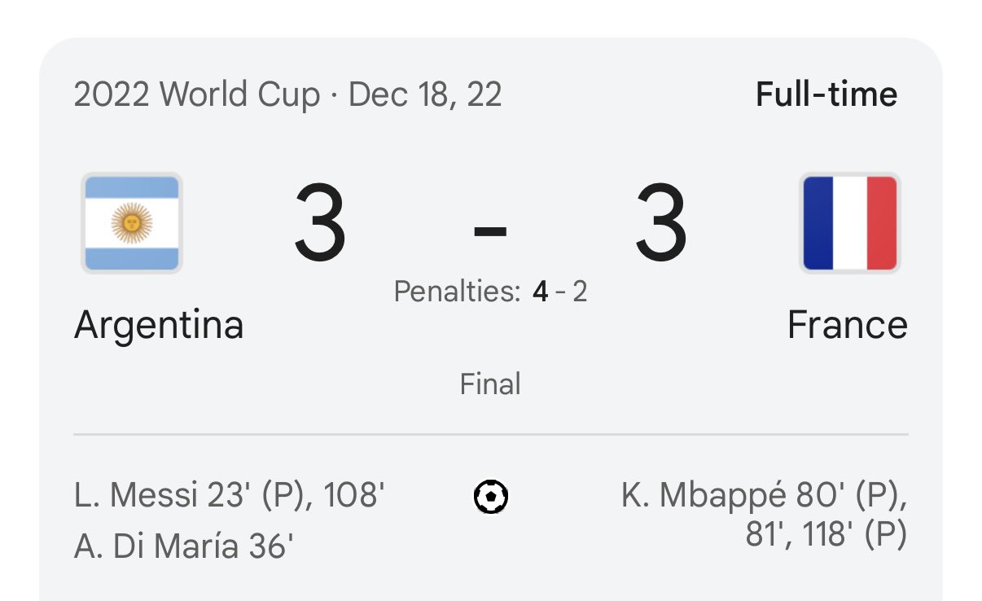This screenshot has width=982, height=601.
Task: Click the Final stage label
Action: (490, 384)
